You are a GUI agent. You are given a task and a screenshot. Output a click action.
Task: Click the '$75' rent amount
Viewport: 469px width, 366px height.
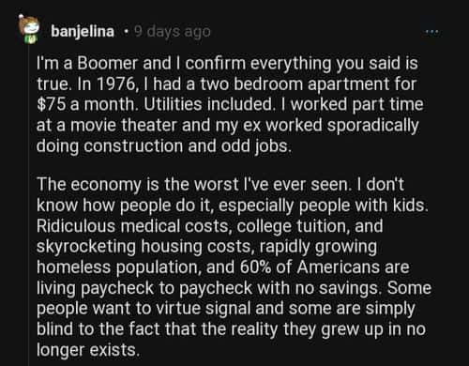[51, 105]
